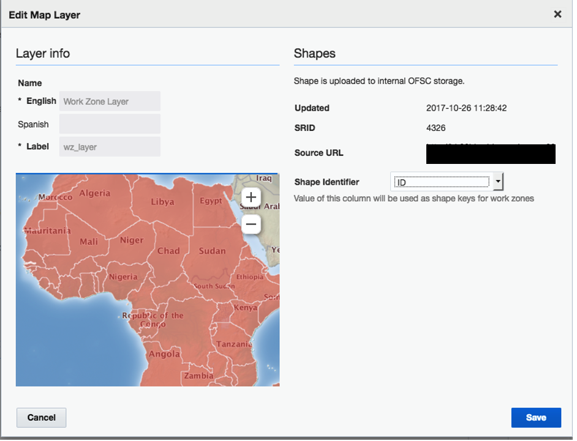Cancel editing the map layer
577x441 pixels.
click(x=42, y=418)
